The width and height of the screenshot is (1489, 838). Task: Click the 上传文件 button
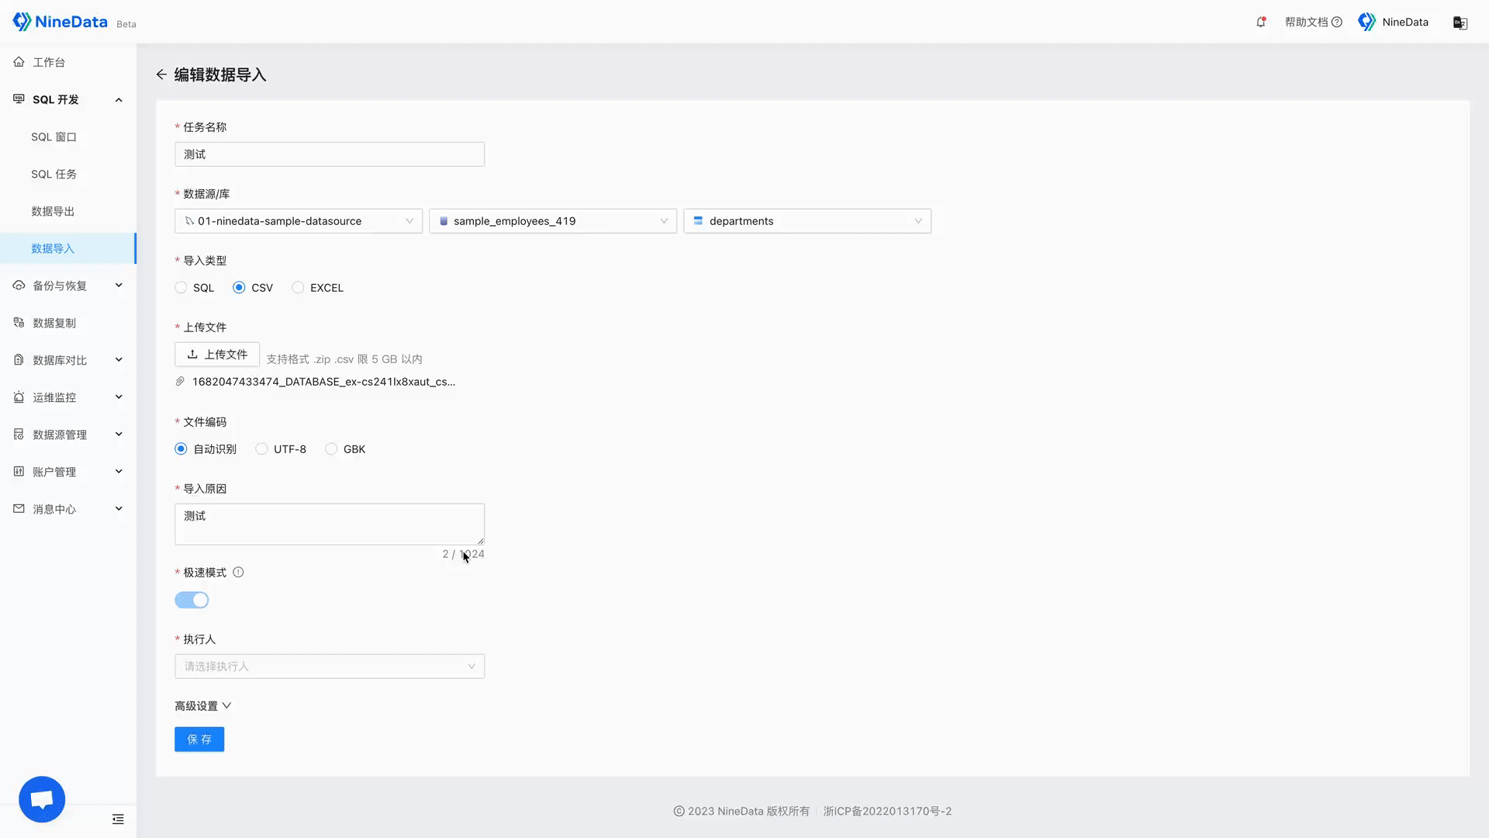tap(217, 355)
